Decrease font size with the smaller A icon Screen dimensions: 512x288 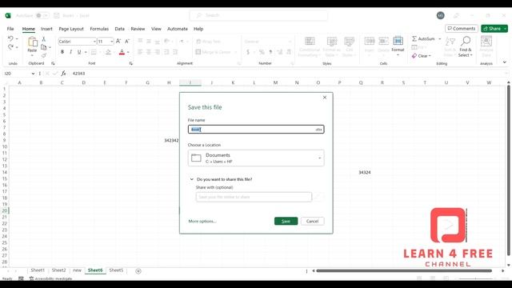pyautogui.click(x=127, y=41)
